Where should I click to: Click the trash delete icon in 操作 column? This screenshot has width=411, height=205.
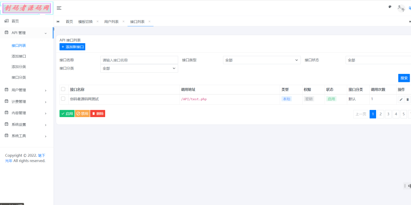(x=408, y=99)
